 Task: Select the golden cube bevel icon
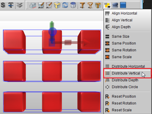(x=57, y=5)
